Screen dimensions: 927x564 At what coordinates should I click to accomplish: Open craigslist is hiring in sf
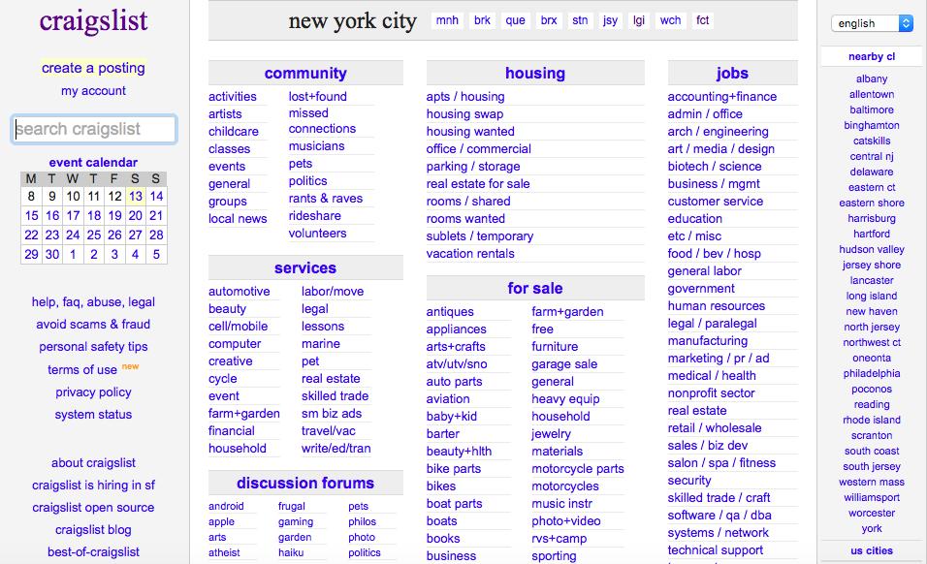(93, 485)
